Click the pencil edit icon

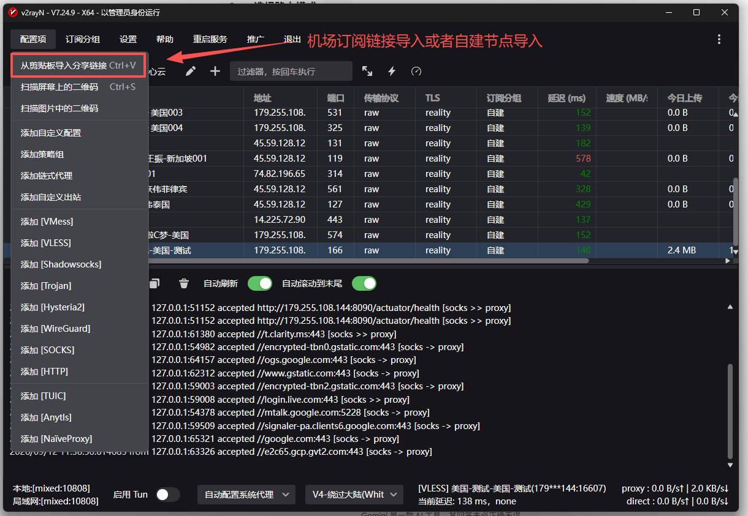191,72
